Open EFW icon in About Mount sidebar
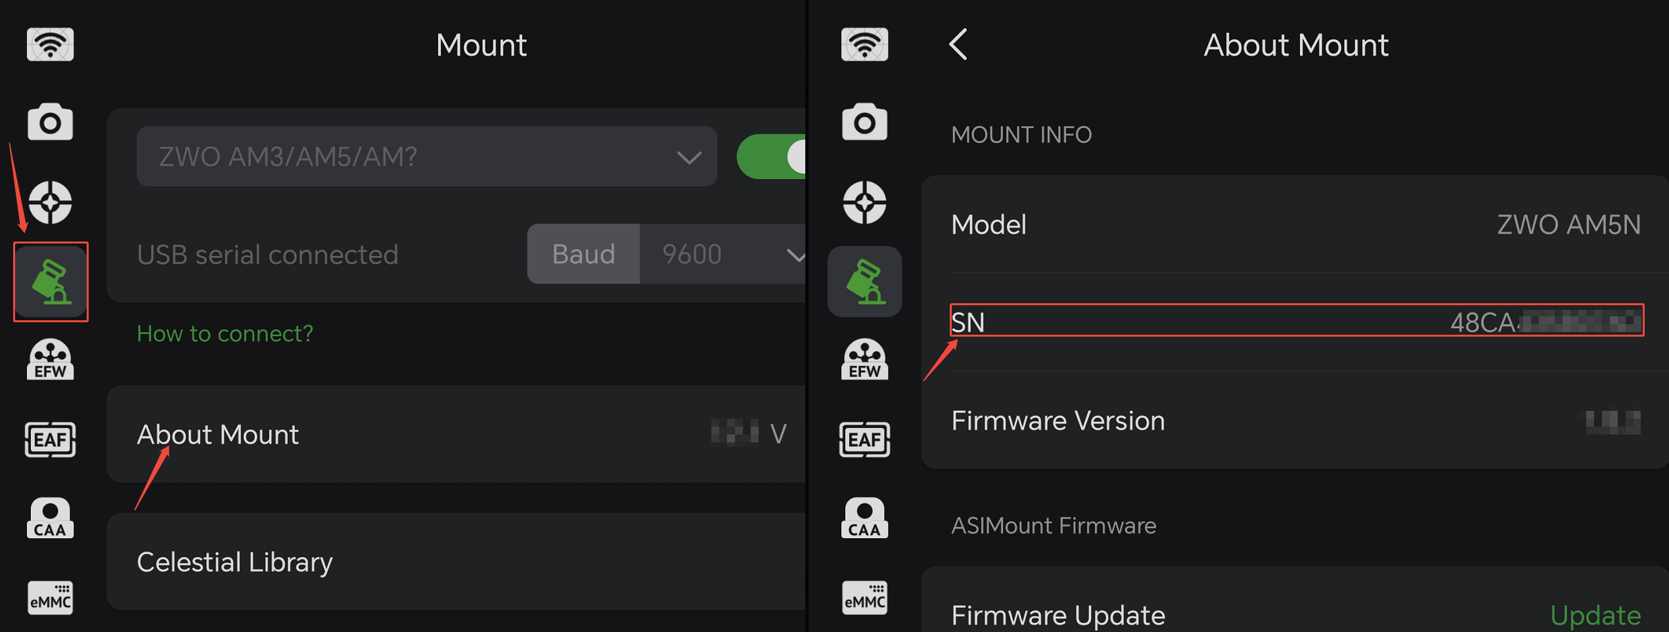 point(864,359)
